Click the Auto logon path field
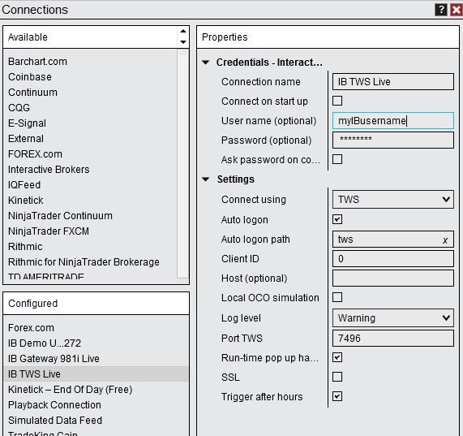The image size is (463, 436). (393, 240)
